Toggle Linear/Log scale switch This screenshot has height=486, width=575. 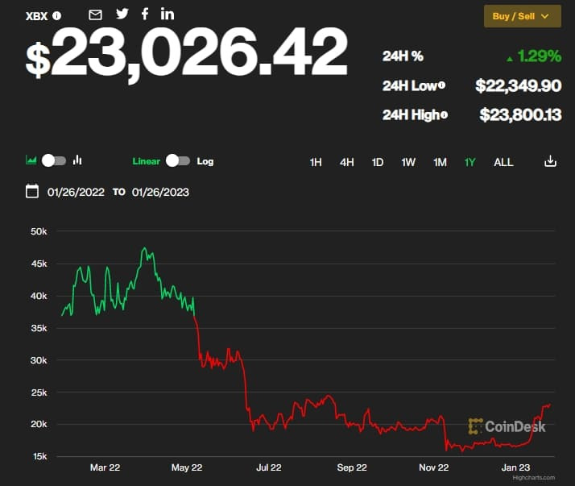pos(178,160)
